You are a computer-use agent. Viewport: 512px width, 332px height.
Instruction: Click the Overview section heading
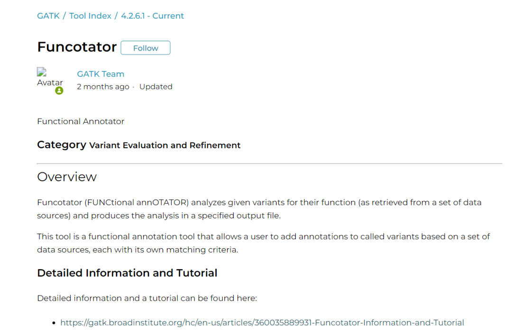(x=67, y=177)
